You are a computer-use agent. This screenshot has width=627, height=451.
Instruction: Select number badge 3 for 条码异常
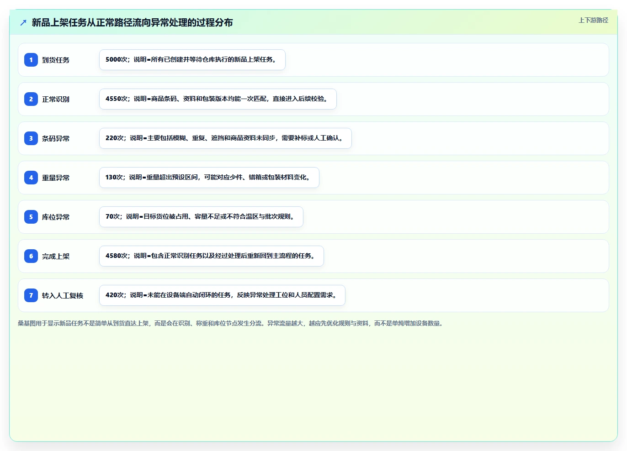click(x=31, y=138)
